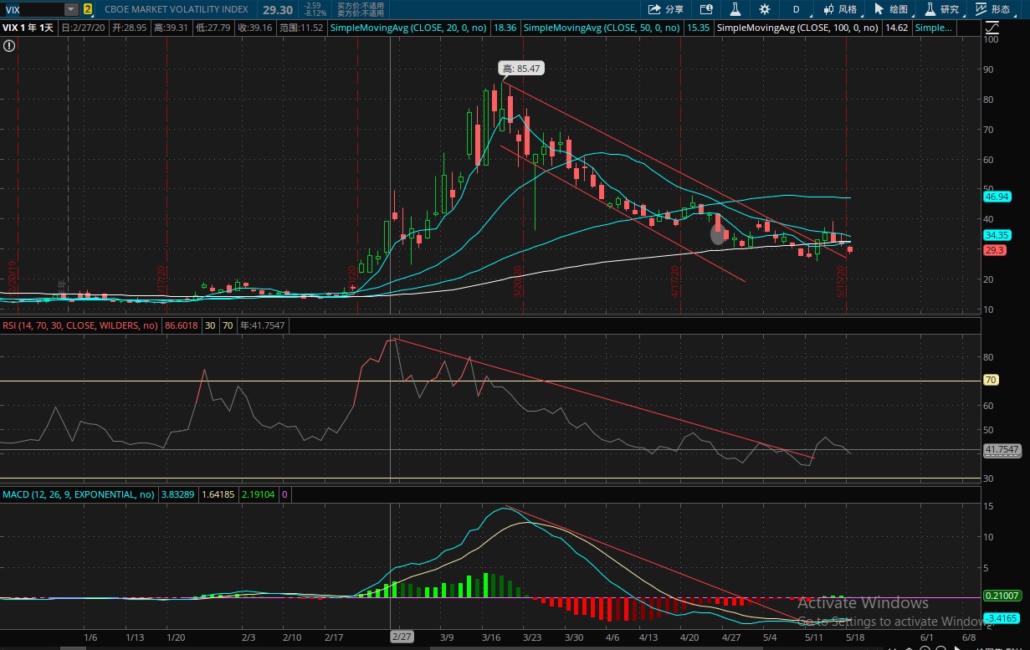Open the Drawings (绘图) menu
Viewport: 1030px width, 650px height.
click(x=890, y=9)
